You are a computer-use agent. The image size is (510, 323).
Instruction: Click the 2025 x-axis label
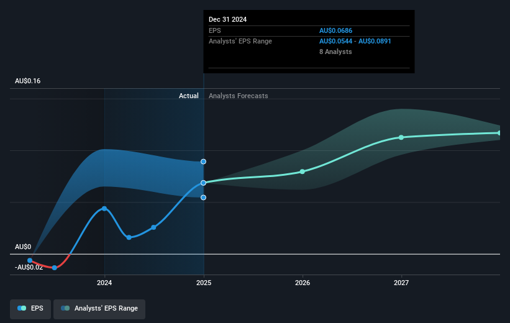[204, 283]
